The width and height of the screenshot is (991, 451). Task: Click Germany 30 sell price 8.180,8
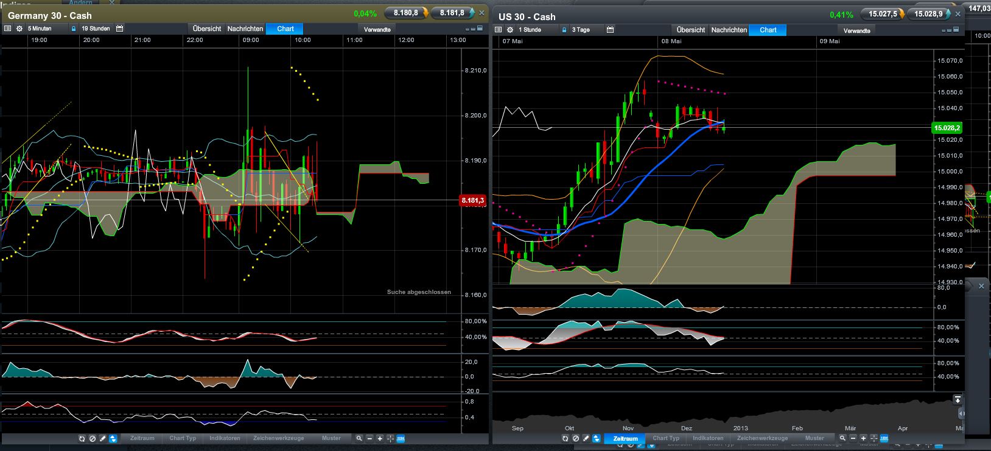406,13
